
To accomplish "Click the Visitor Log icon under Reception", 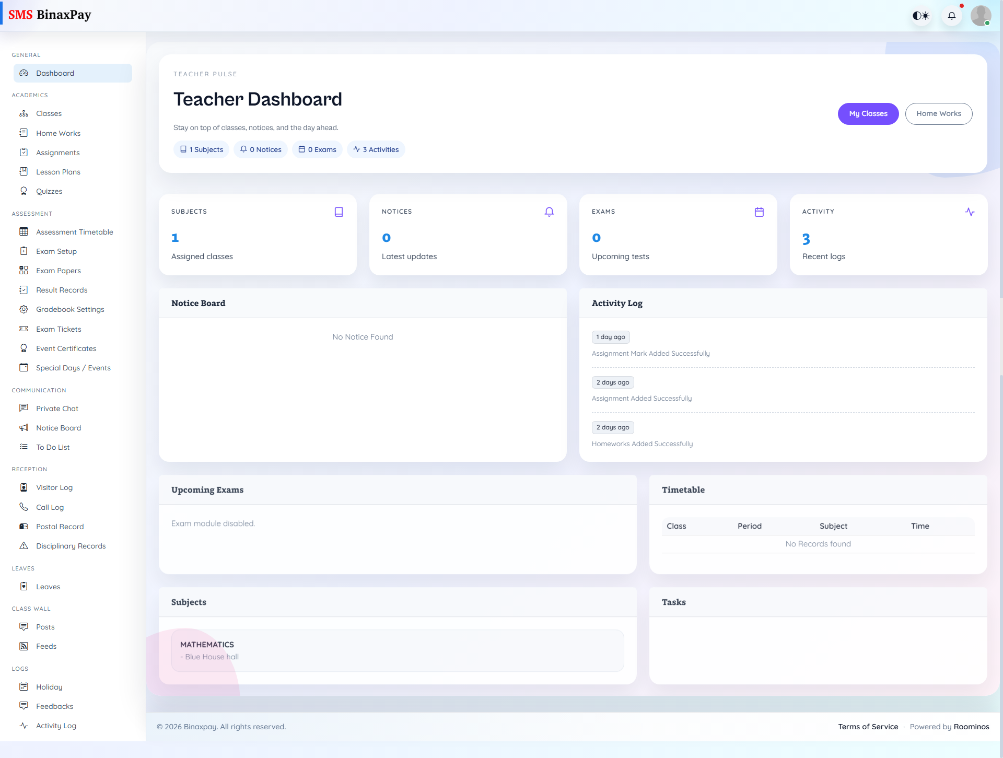I will point(24,487).
